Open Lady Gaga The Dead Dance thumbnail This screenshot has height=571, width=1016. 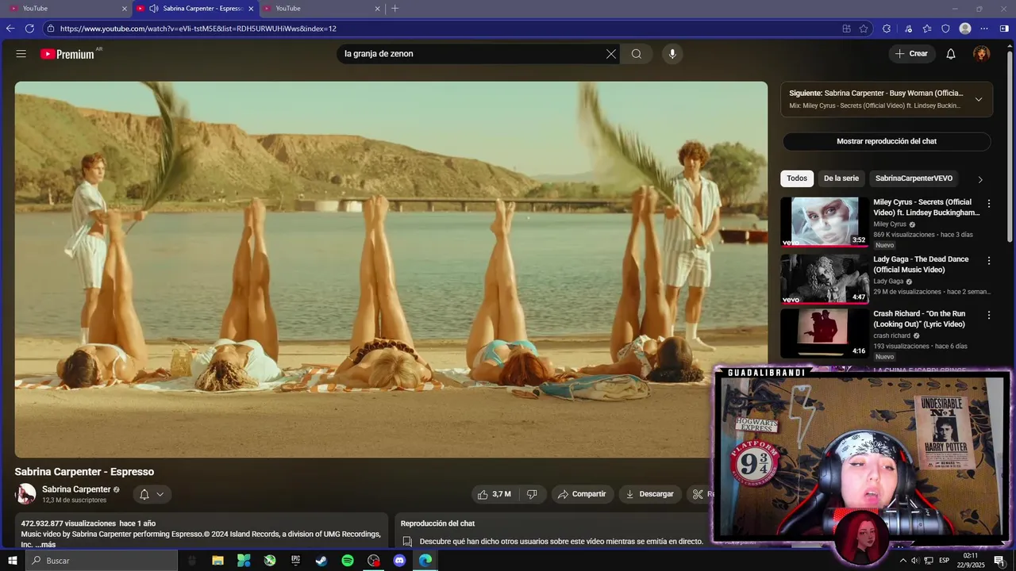[x=824, y=278]
